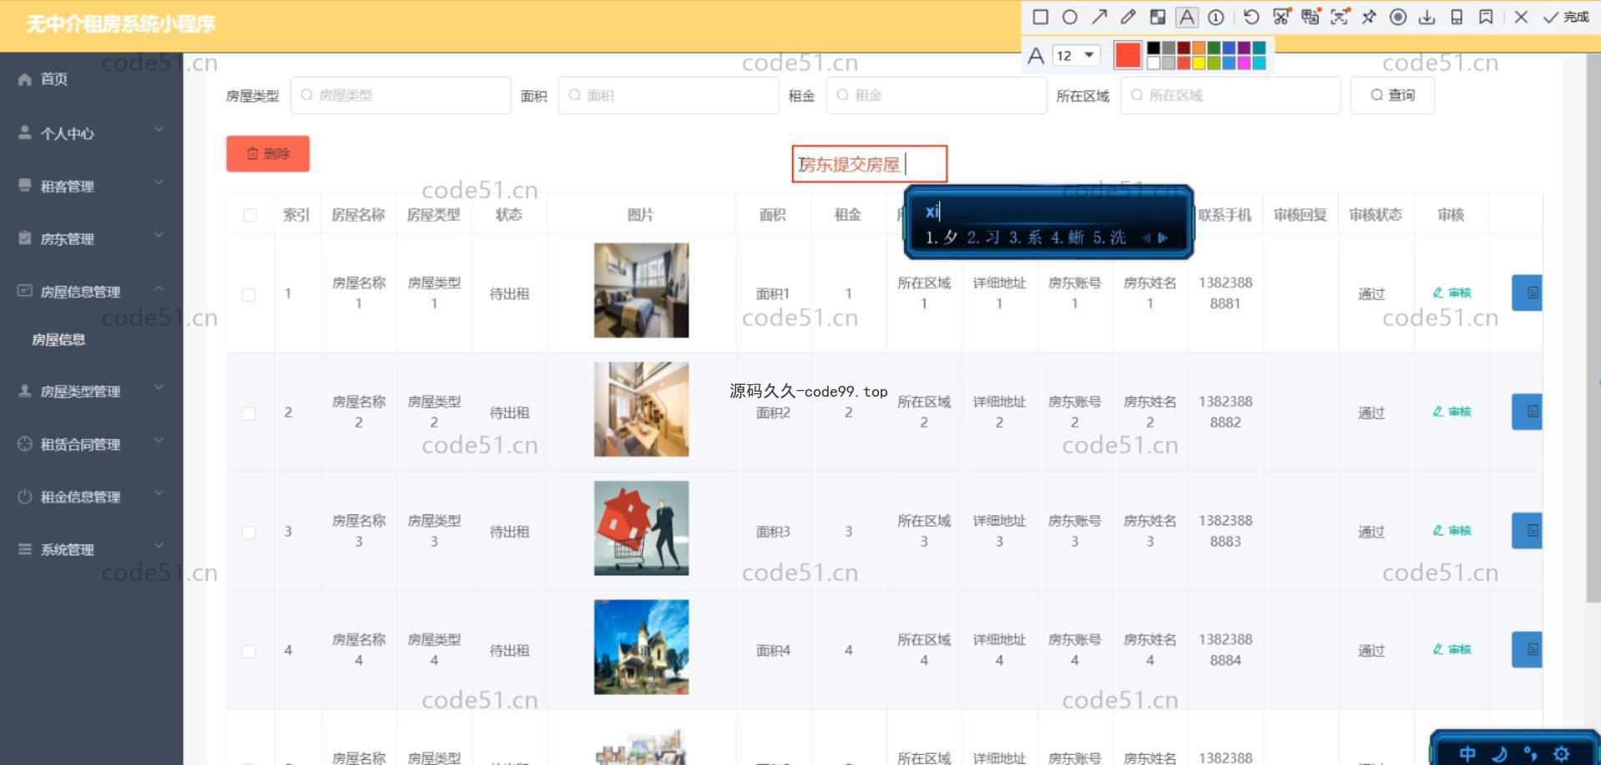1601x765 pixels.
Task: Switch IME Chinese mode via 中 icon
Action: click(1467, 753)
